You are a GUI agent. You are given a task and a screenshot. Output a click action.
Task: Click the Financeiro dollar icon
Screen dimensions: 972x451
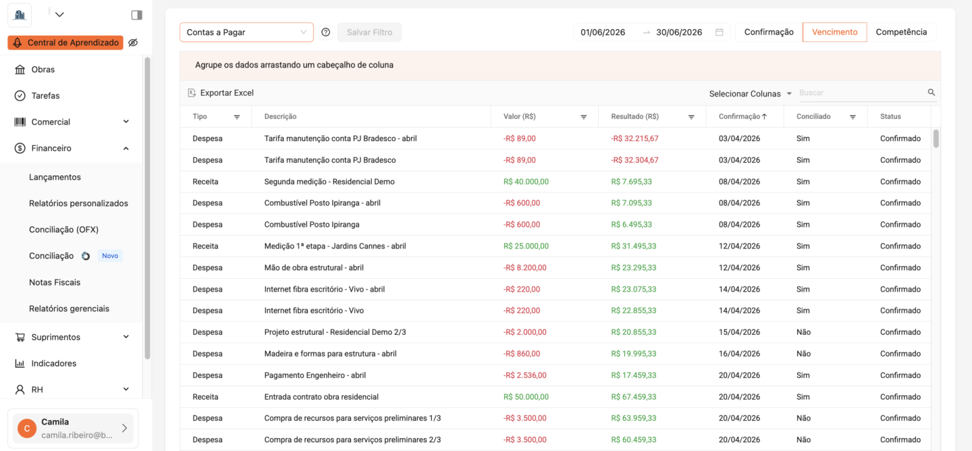pos(20,148)
